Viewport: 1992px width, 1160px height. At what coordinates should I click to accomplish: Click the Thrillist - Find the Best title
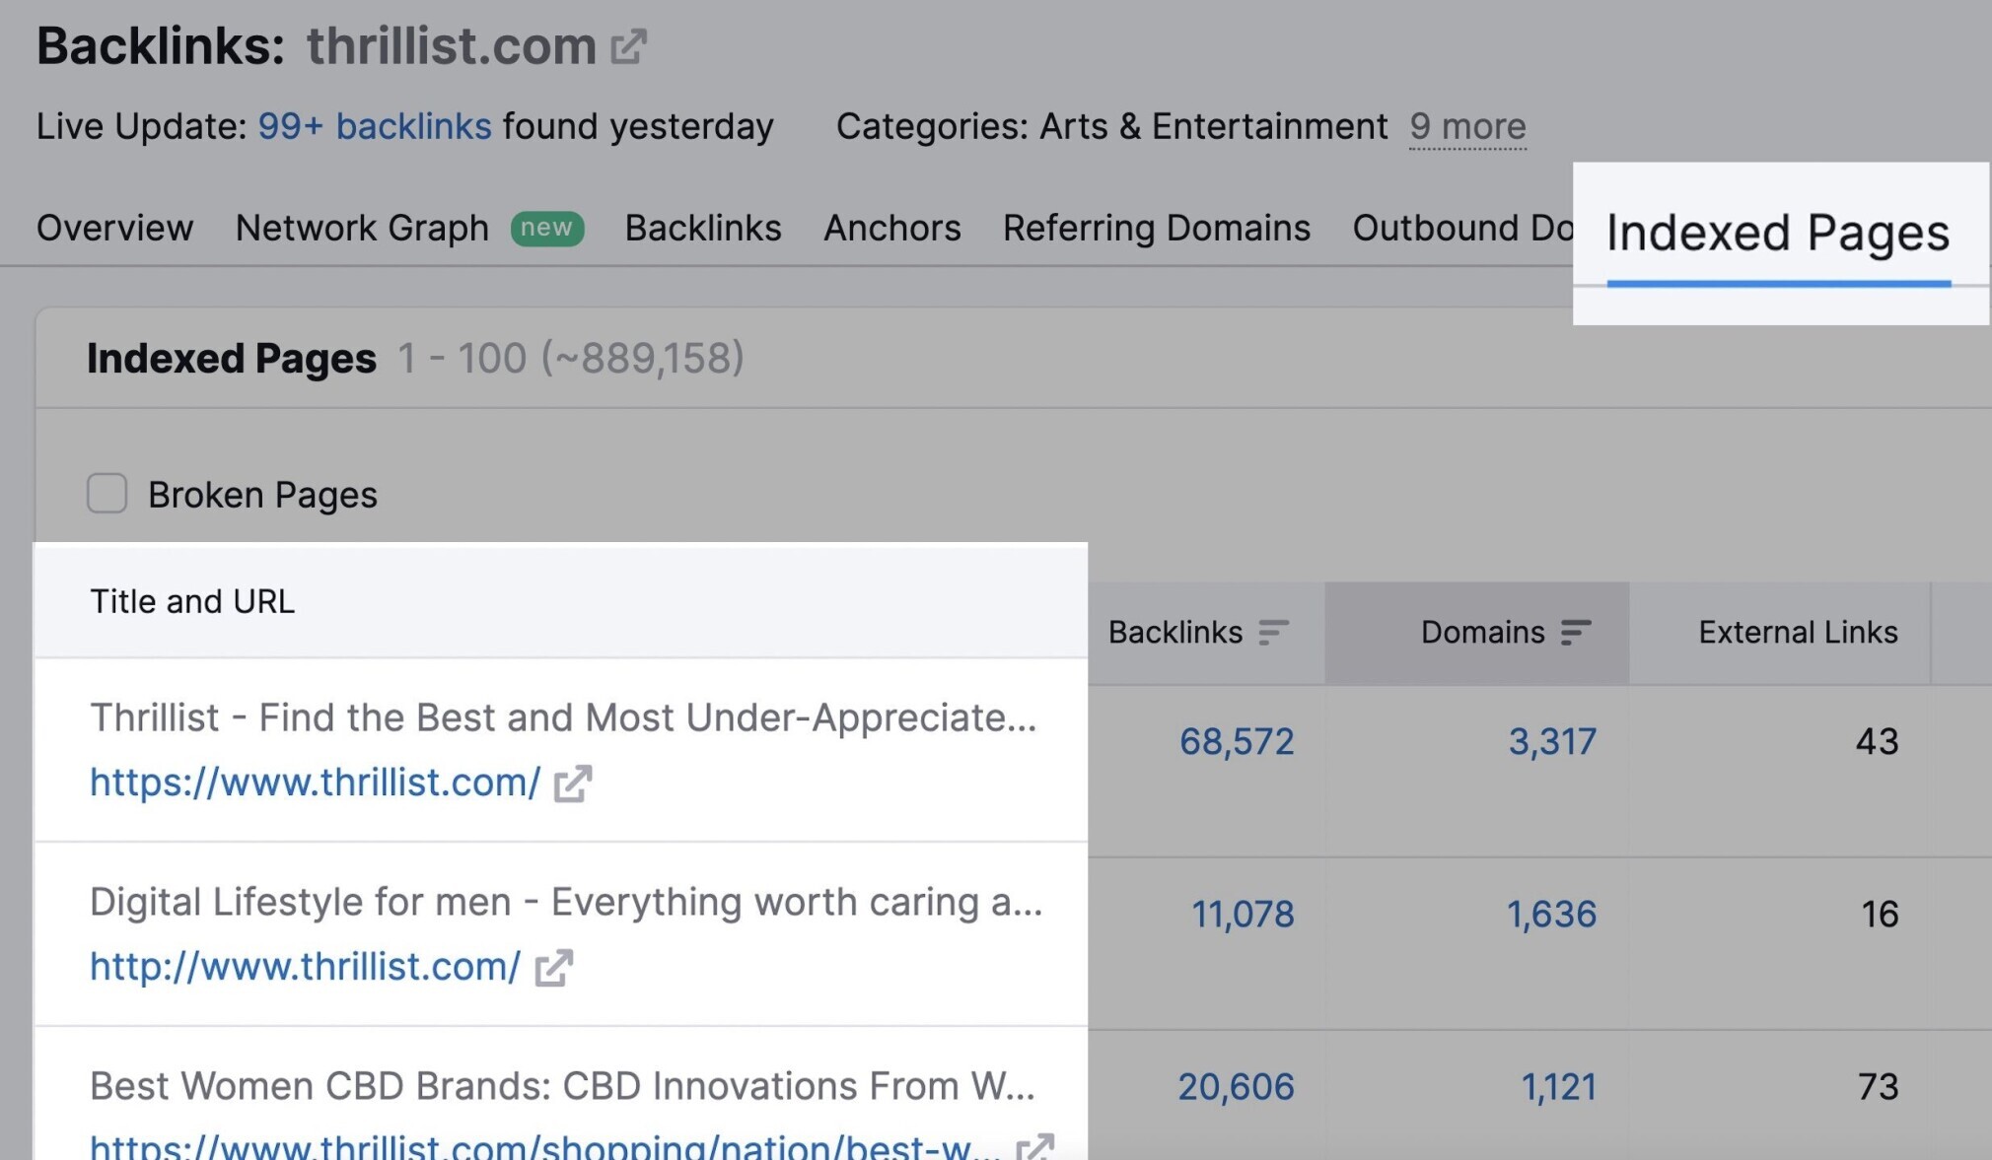click(563, 717)
